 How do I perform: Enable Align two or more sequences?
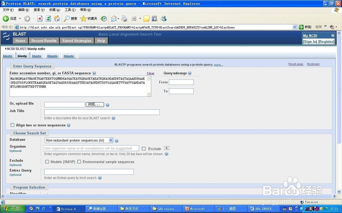tap(12, 125)
